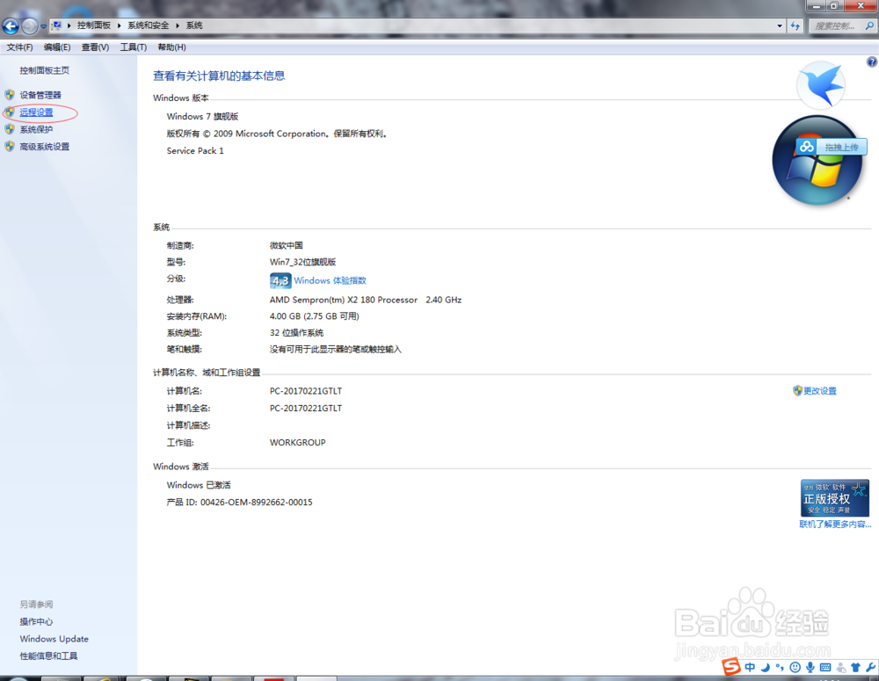Open the address bar history dropdown

[779, 25]
